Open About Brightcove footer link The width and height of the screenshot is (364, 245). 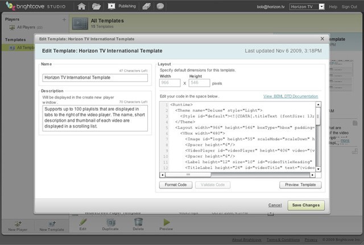pos(246,240)
